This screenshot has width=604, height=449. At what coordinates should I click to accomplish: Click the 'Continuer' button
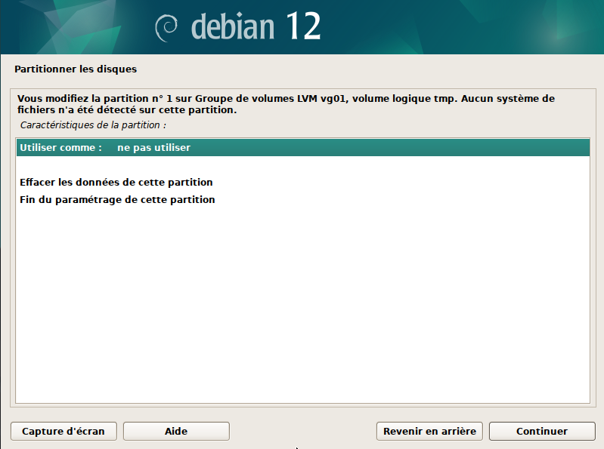tap(542, 432)
